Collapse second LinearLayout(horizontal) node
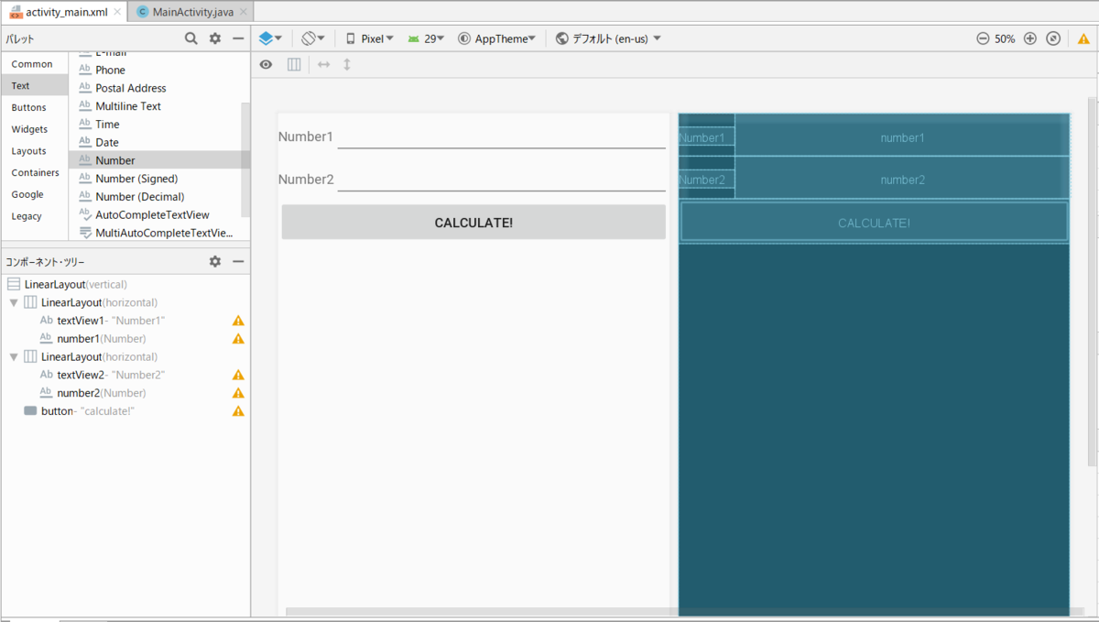Viewport: 1099px width, 622px height. 14,356
